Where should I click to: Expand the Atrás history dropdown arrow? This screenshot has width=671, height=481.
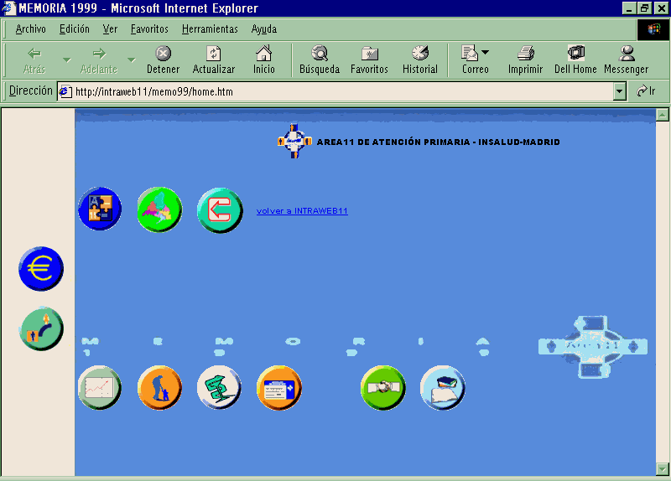pos(66,59)
